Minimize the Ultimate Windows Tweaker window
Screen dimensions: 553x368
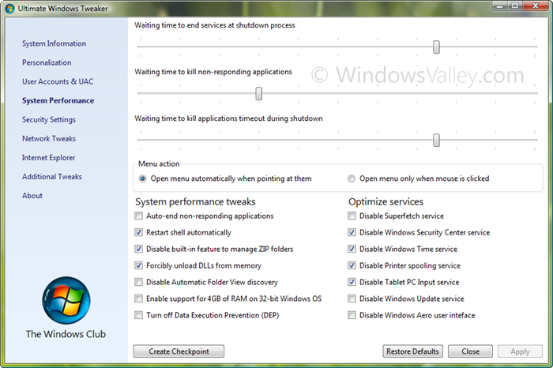500,6
